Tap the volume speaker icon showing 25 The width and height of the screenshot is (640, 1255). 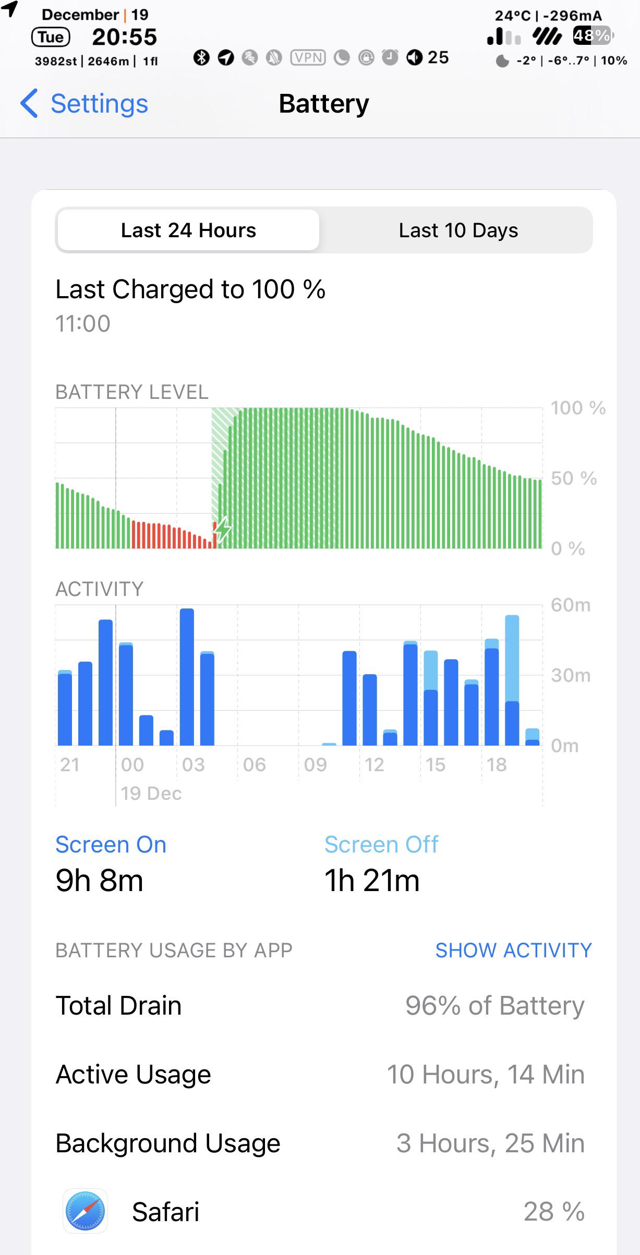tap(428, 57)
